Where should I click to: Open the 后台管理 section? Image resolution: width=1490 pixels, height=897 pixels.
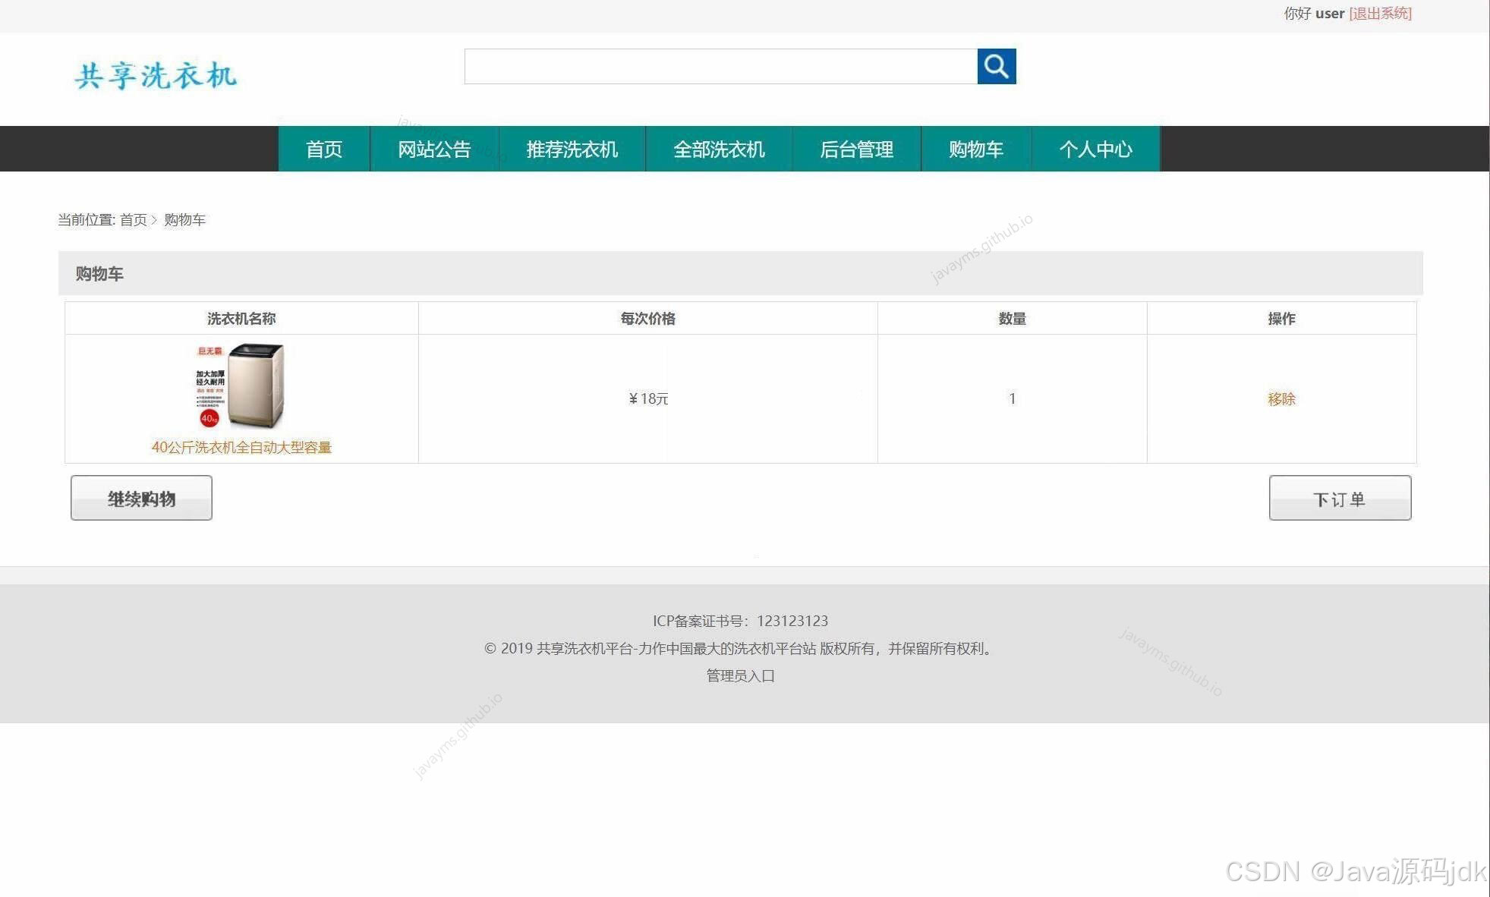857,149
